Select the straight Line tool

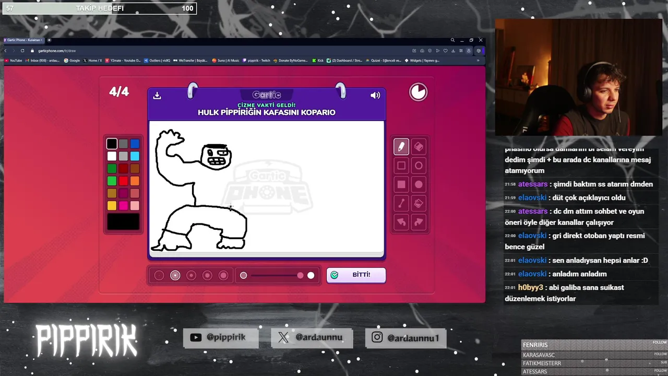tap(401, 203)
